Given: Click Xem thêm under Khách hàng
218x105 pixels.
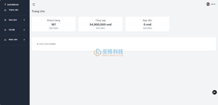Looking at the screenshot, I should (x=53, y=28).
